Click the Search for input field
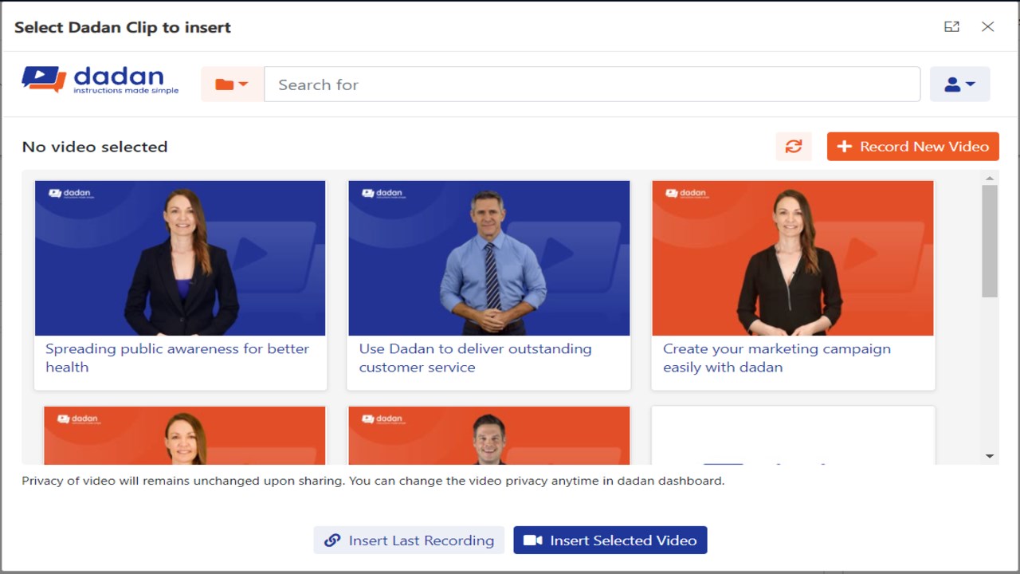The image size is (1020, 574). click(x=592, y=85)
